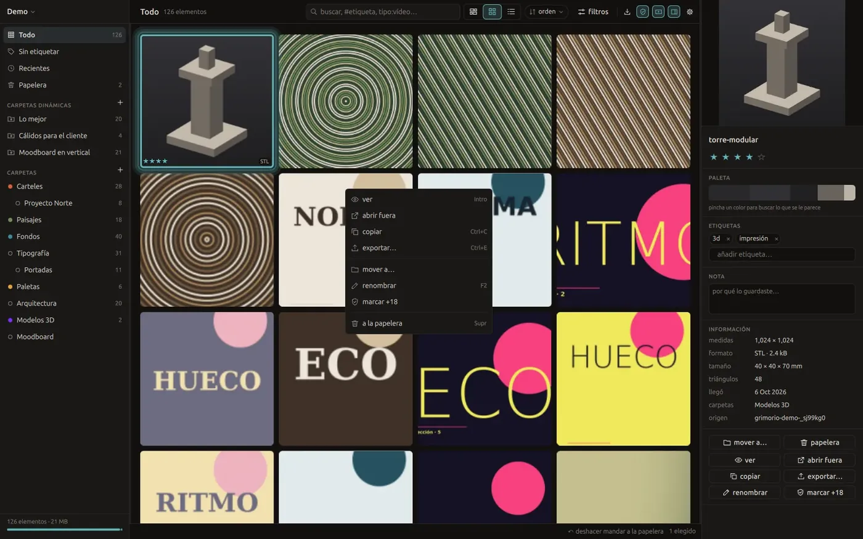The height and width of the screenshot is (539, 863).
Task: Switch to the masonry layout view
Action: click(473, 12)
